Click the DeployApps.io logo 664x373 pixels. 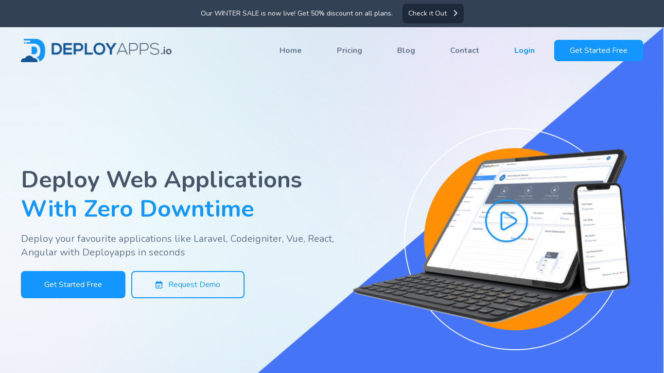pyautogui.click(x=96, y=51)
